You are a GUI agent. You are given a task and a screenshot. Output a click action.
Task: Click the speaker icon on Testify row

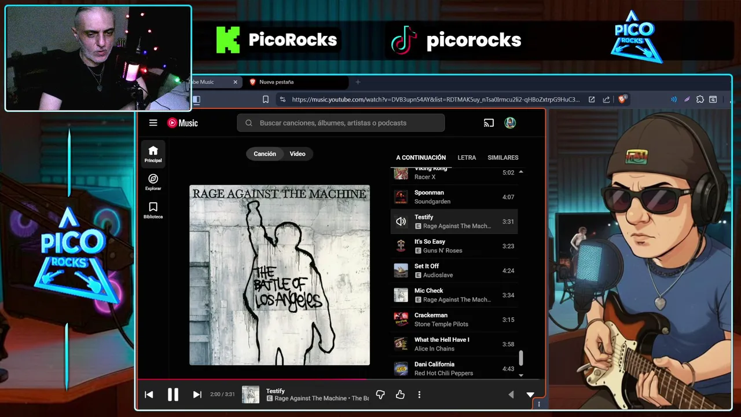tap(401, 221)
